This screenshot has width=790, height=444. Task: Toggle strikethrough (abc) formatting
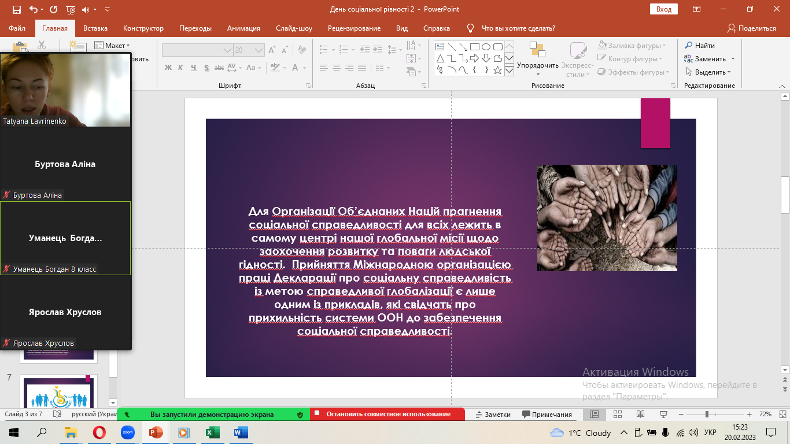[219, 68]
